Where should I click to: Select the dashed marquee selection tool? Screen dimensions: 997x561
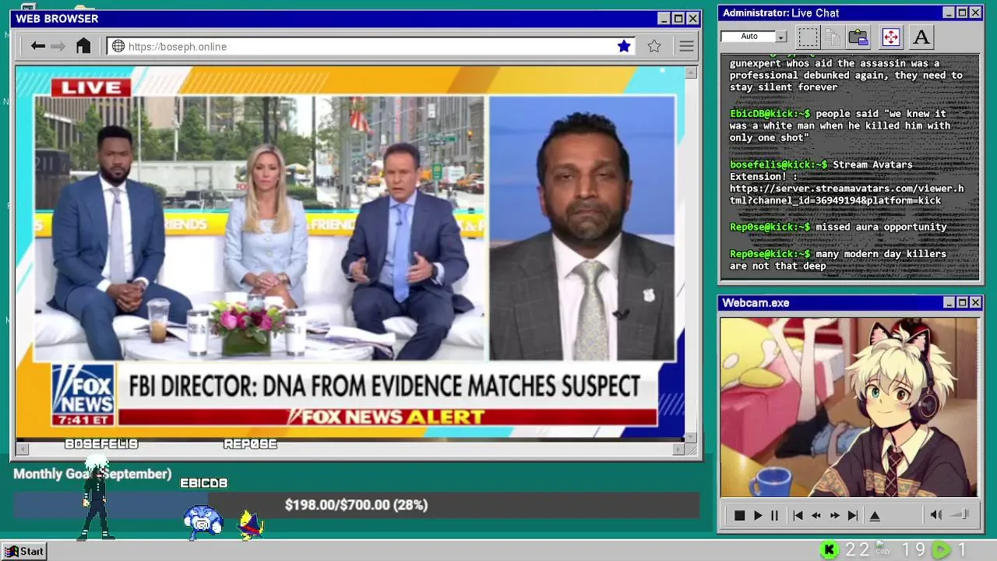809,37
